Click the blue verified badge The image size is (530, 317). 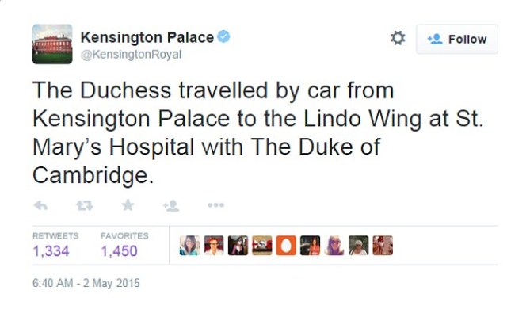pos(224,36)
